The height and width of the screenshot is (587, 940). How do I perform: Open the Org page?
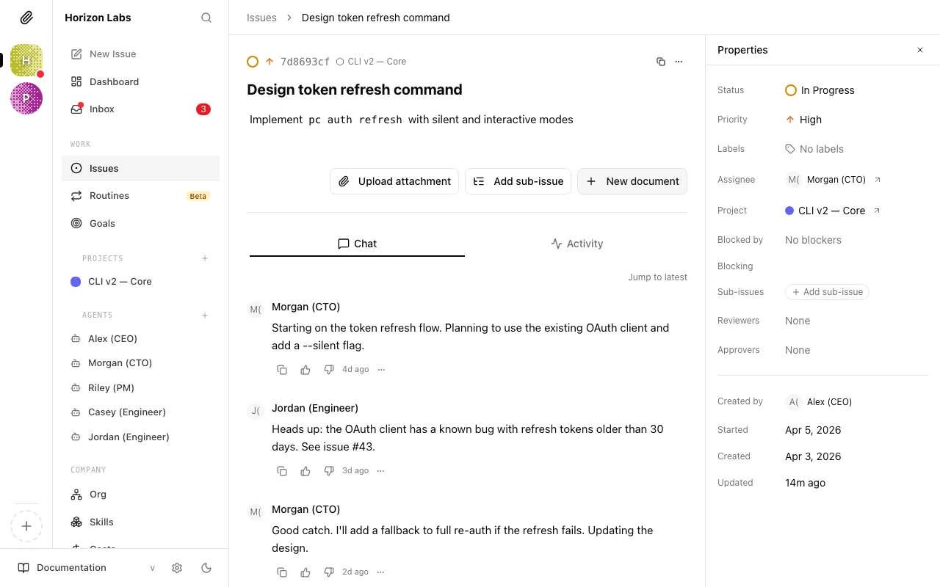tap(140, 495)
